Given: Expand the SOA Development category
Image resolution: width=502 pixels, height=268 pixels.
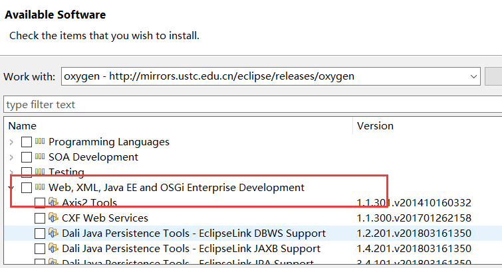Looking at the screenshot, I should [12, 157].
